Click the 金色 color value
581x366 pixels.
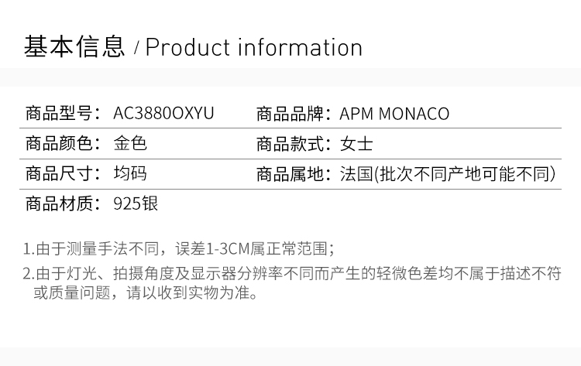[129, 144]
